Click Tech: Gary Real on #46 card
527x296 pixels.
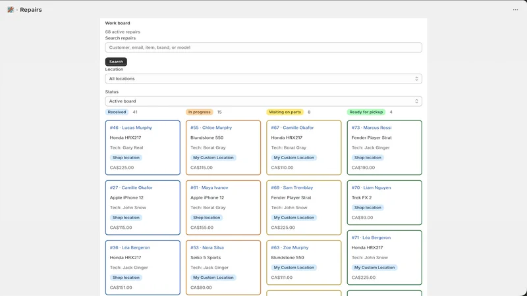point(126,147)
